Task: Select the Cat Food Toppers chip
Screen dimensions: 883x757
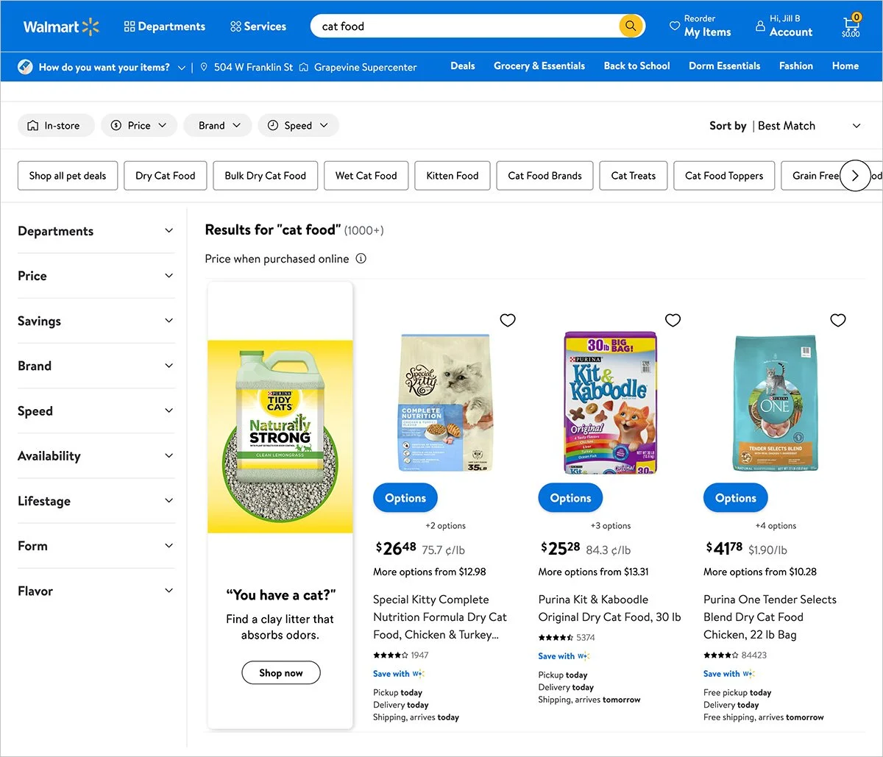Action: click(x=724, y=176)
